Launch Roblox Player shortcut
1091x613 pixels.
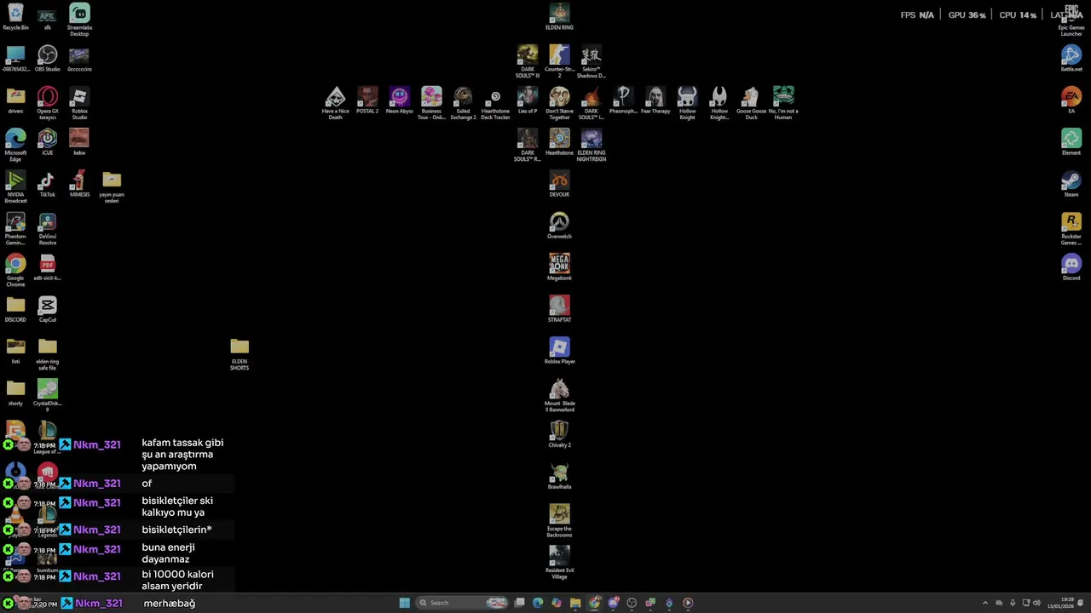tap(559, 351)
